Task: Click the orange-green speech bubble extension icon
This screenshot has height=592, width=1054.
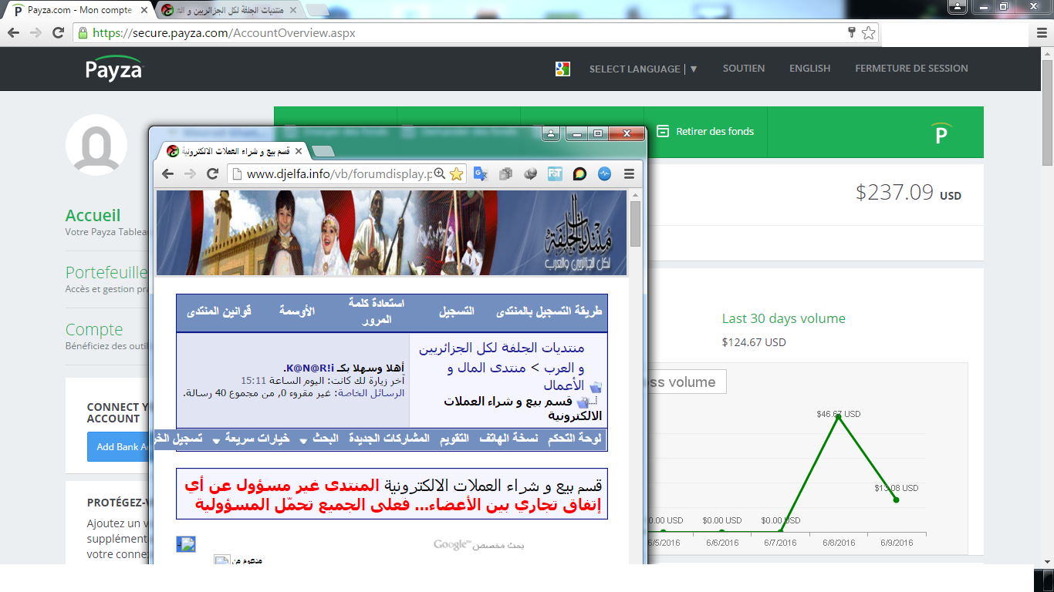Action: (x=579, y=174)
